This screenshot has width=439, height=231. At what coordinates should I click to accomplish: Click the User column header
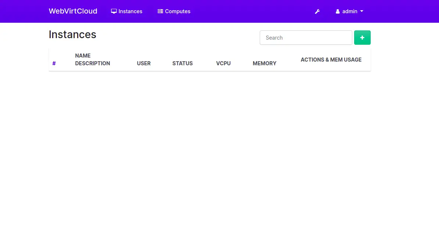pyautogui.click(x=144, y=63)
